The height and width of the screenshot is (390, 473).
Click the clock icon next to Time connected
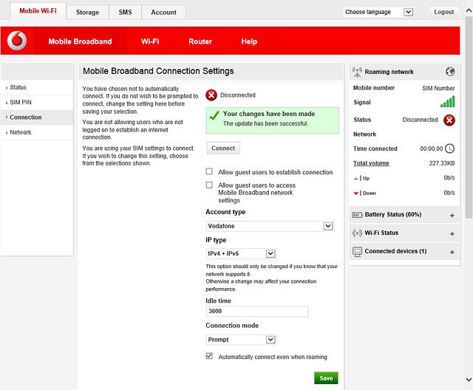[450, 148]
